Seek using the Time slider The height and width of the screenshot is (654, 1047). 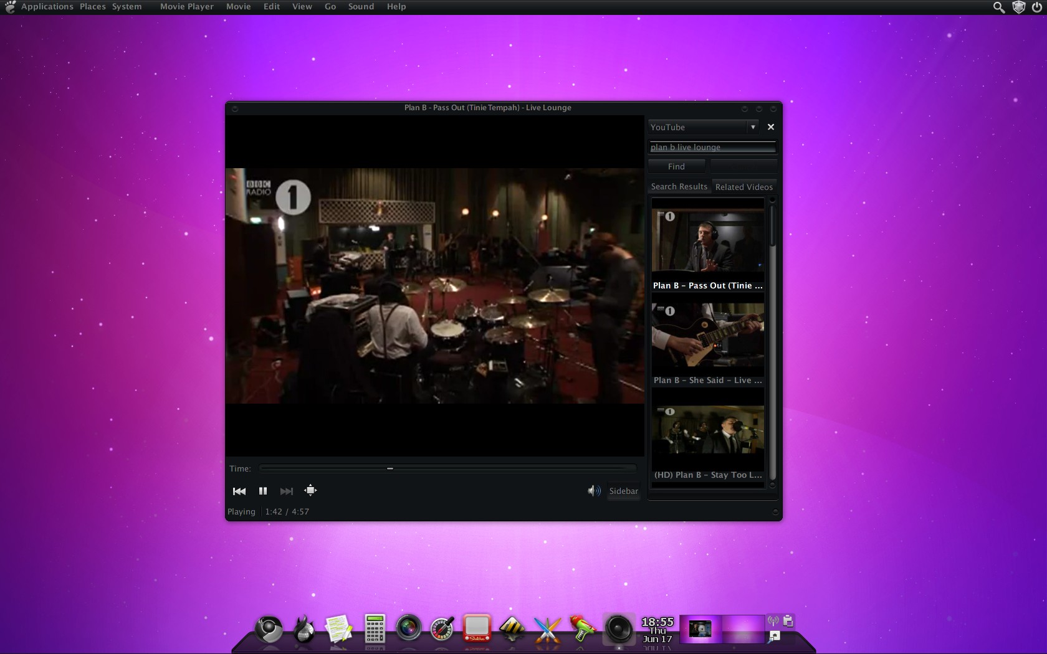(448, 468)
